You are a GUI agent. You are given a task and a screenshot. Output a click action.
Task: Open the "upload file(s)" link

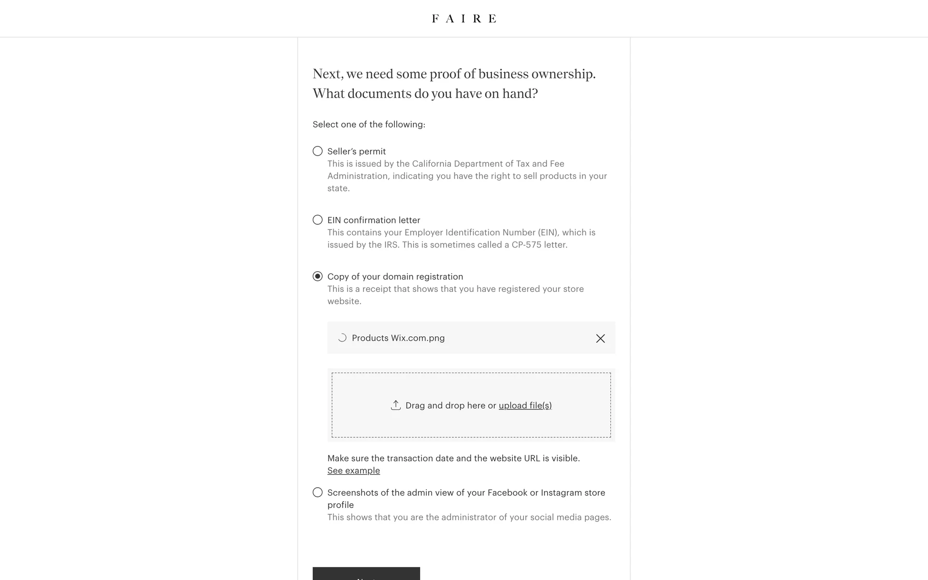pos(525,406)
